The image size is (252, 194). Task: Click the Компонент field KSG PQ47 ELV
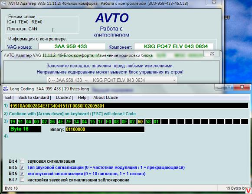(174, 47)
